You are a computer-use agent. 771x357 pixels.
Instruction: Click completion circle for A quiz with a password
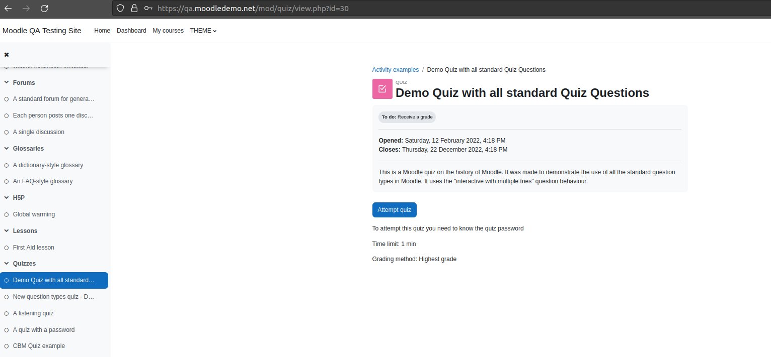[x=7, y=330]
